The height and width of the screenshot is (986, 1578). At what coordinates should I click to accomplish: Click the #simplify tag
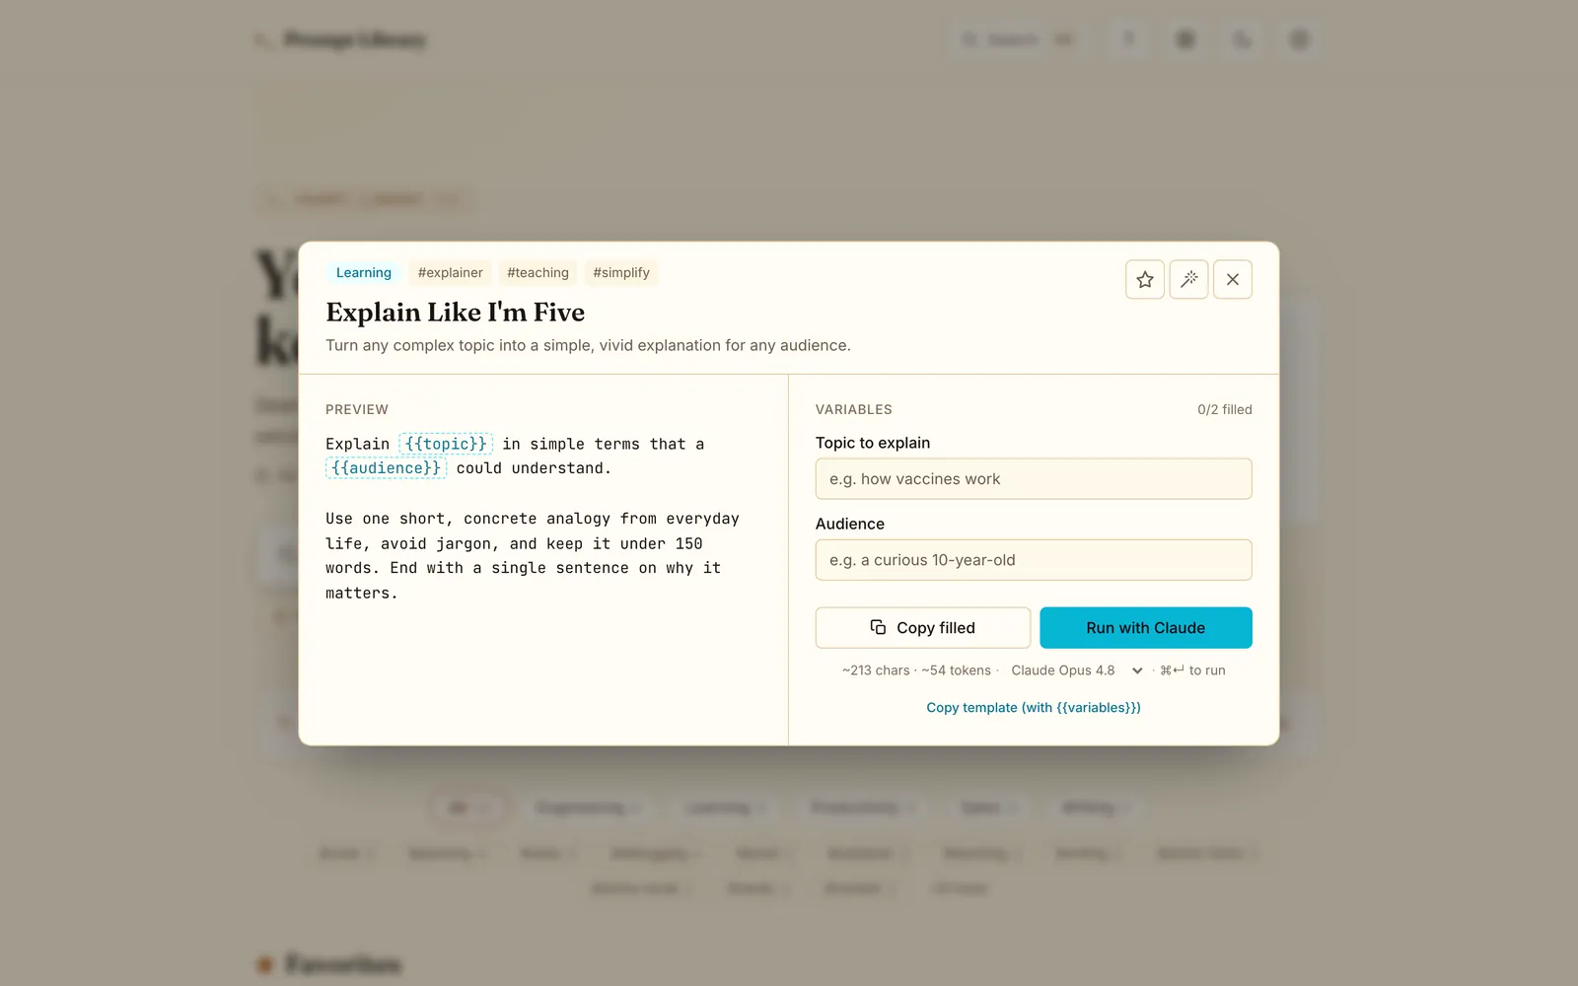pyautogui.click(x=621, y=273)
